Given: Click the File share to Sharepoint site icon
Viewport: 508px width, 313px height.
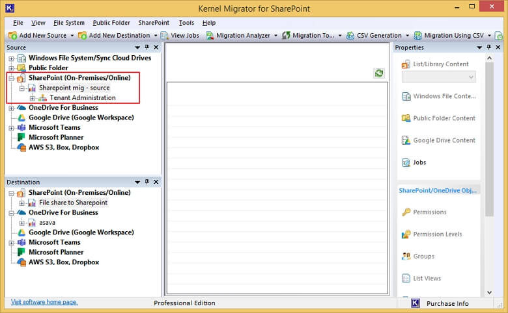Looking at the screenshot, I should (32, 203).
